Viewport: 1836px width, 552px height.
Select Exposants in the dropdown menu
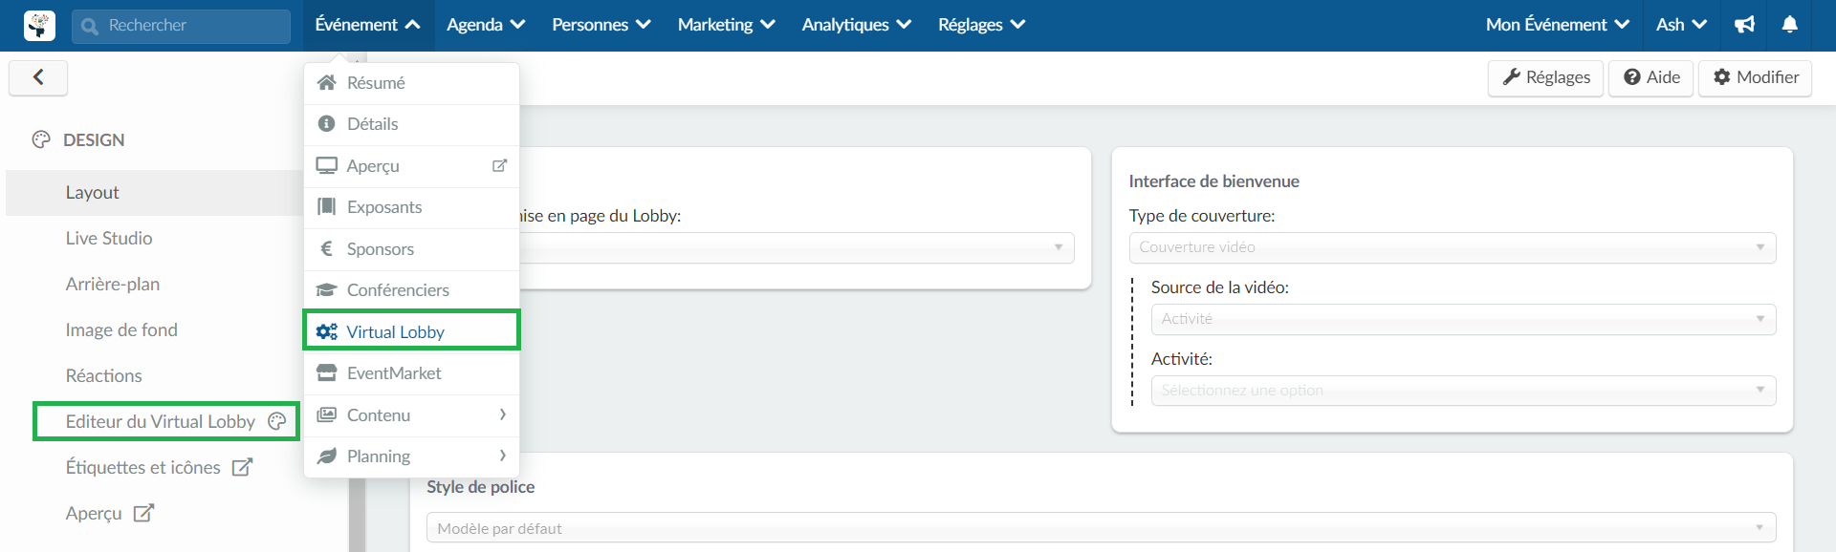click(411, 207)
